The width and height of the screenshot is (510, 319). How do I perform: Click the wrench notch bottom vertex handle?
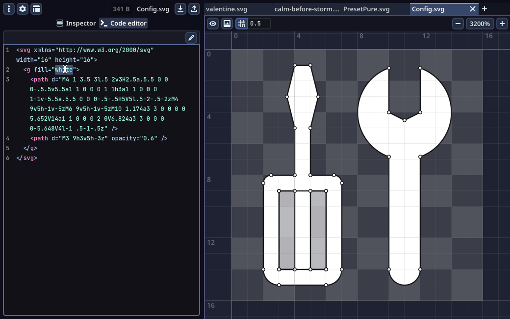coord(404,120)
